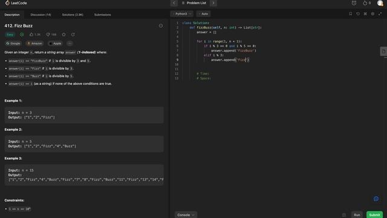Click 'Input: n = 15' in Example 3
Screen dimensions: 387x218
21,170
